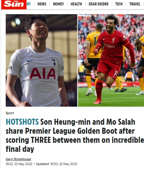
Task: Click Salah's number 11 on shorts
Action: [x=116, y=74]
